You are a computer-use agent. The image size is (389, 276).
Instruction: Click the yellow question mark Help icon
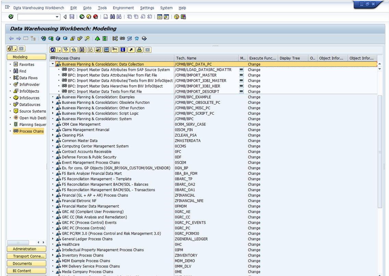point(176,17)
